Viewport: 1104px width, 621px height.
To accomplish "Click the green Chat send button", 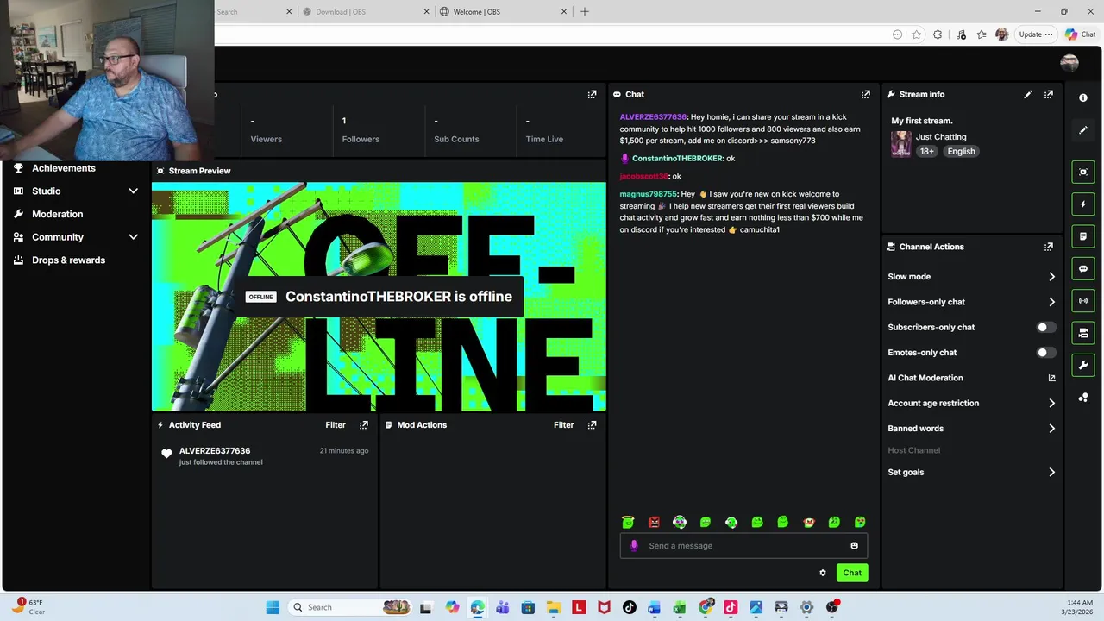I will pos(852,573).
